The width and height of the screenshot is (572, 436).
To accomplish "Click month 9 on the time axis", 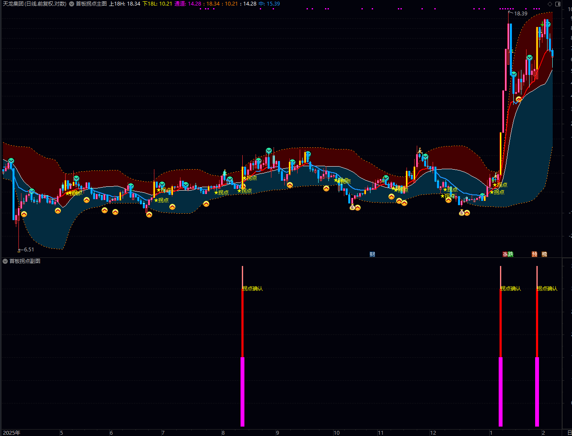I will [x=277, y=433].
